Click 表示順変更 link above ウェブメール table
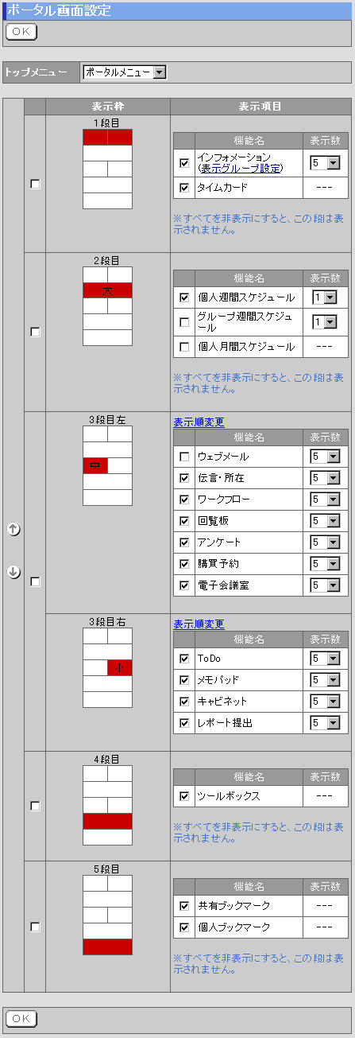 (x=199, y=422)
